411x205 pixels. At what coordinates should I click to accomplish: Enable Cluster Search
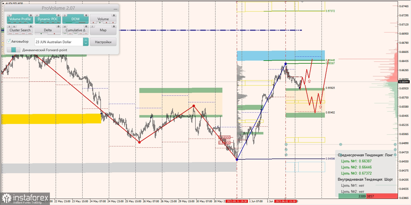pyautogui.click(x=20, y=30)
